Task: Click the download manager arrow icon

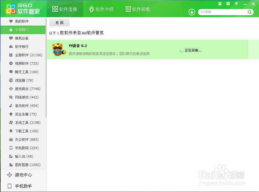Action: pyautogui.click(x=192, y=12)
